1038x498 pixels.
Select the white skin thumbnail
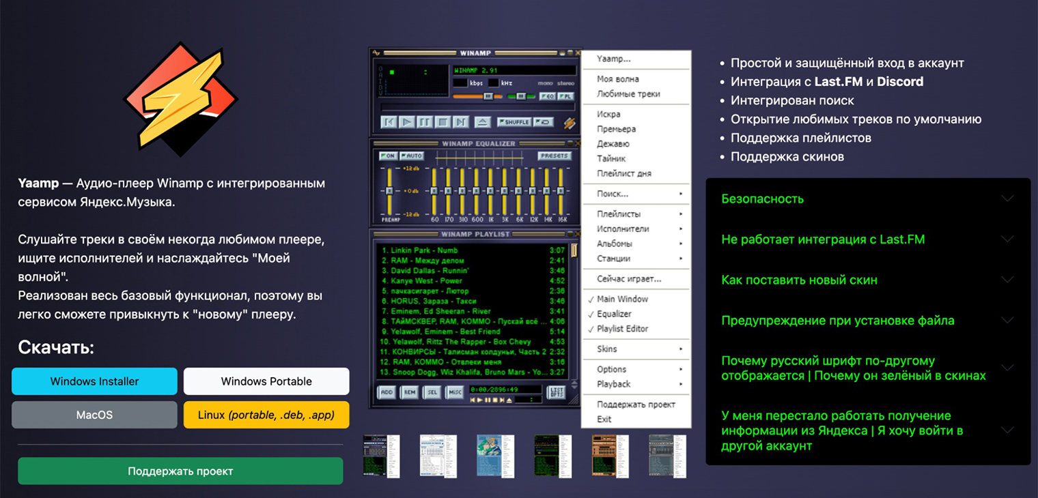click(x=438, y=456)
